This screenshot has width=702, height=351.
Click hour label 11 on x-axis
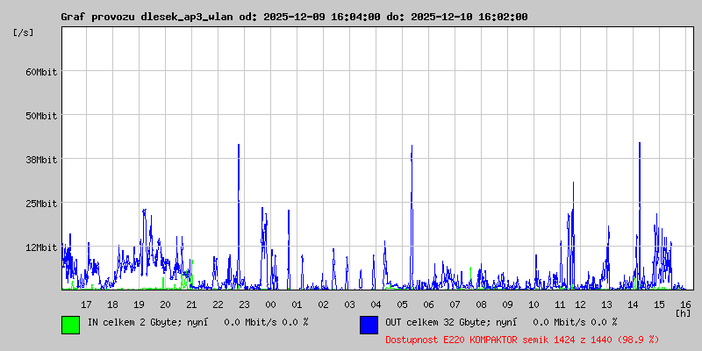pos(560,304)
